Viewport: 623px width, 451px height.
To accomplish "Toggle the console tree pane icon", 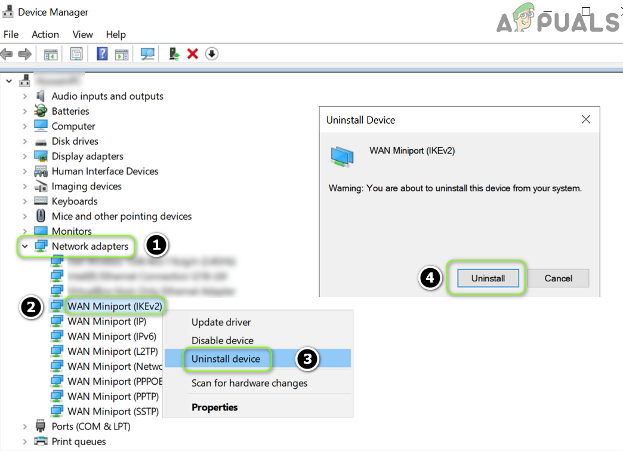I will tap(51, 54).
